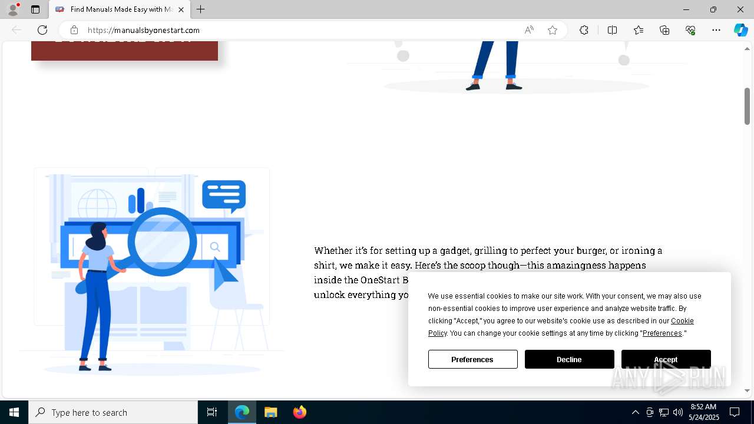Image resolution: width=754 pixels, height=424 pixels.
Task: Open the Extensions icon
Action: pyautogui.click(x=584, y=30)
